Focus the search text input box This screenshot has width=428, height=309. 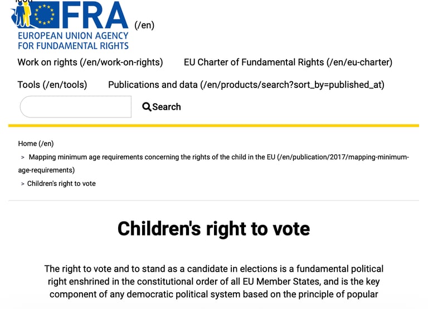point(75,107)
